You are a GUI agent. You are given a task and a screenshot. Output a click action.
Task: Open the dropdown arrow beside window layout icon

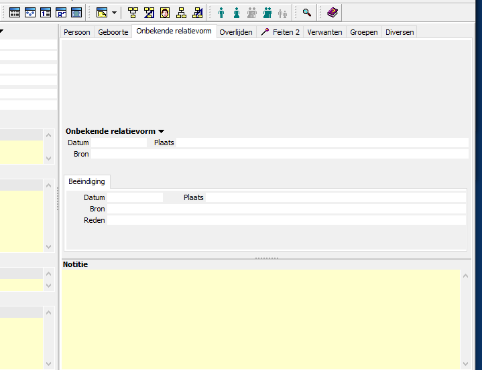pos(114,13)
